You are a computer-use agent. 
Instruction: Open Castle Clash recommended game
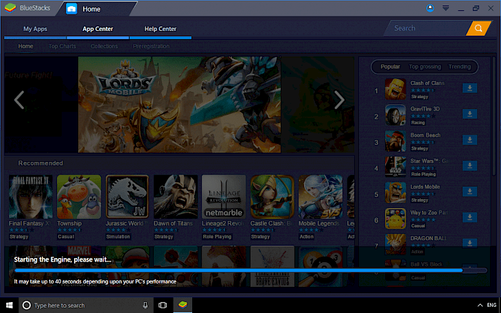(x=272, y=196)
